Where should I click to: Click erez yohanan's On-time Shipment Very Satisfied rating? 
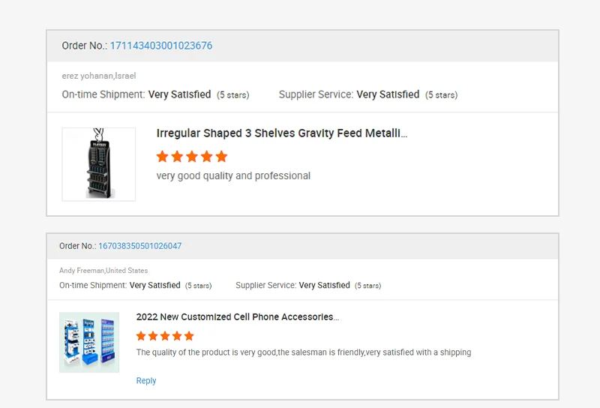(179, 94)
